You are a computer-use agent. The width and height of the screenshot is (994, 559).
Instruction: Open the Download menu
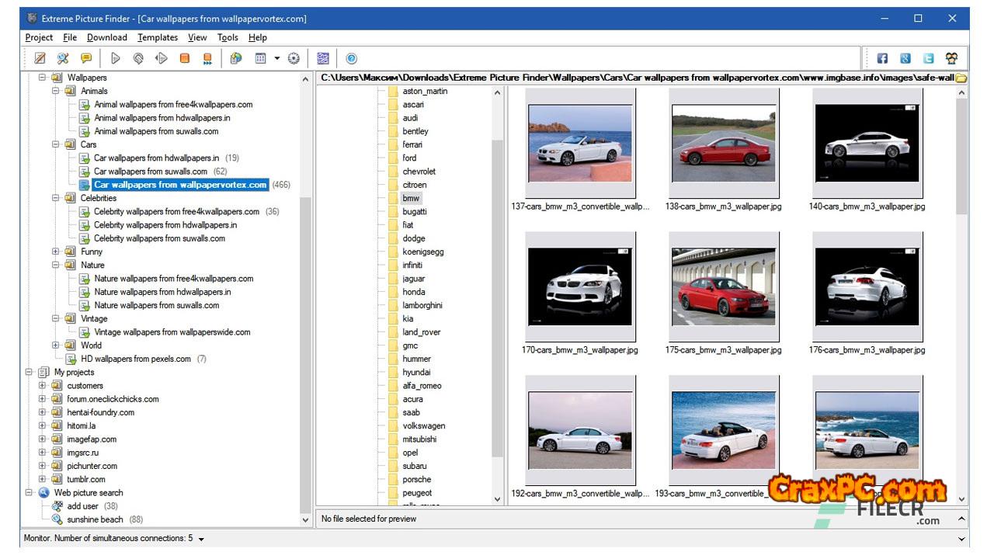[106, 37]
